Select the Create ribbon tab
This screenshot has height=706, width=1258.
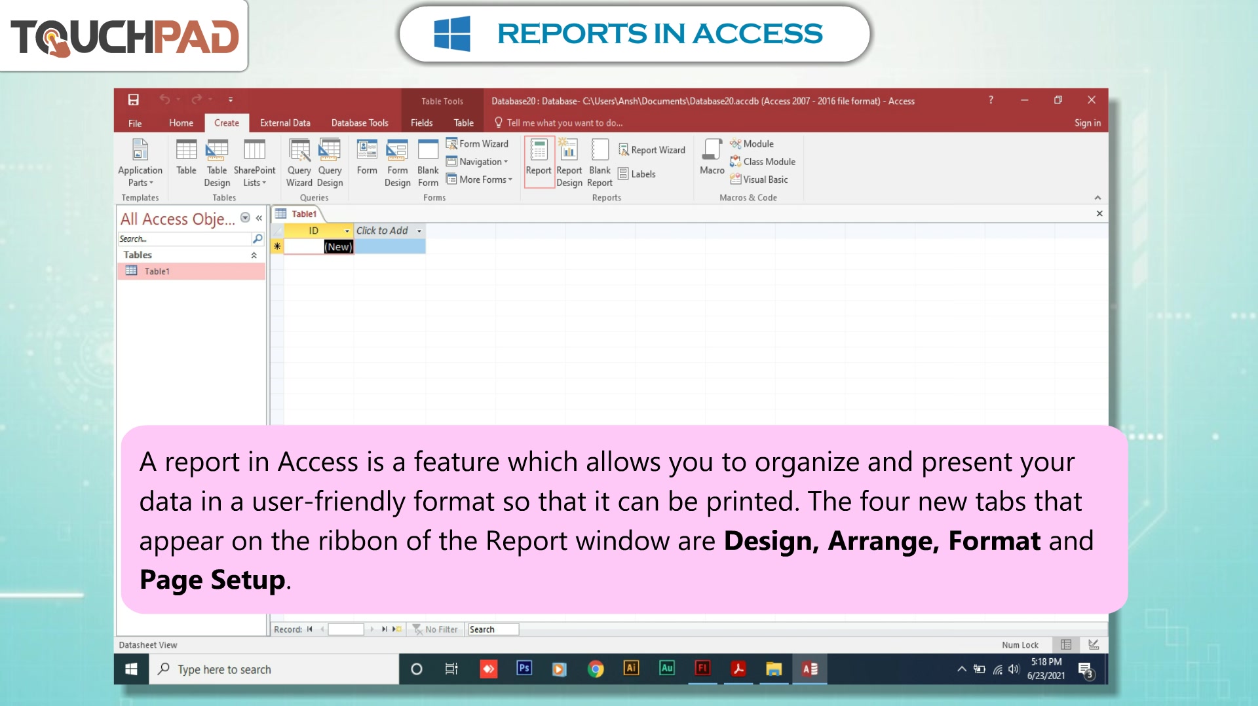point(227,122)
